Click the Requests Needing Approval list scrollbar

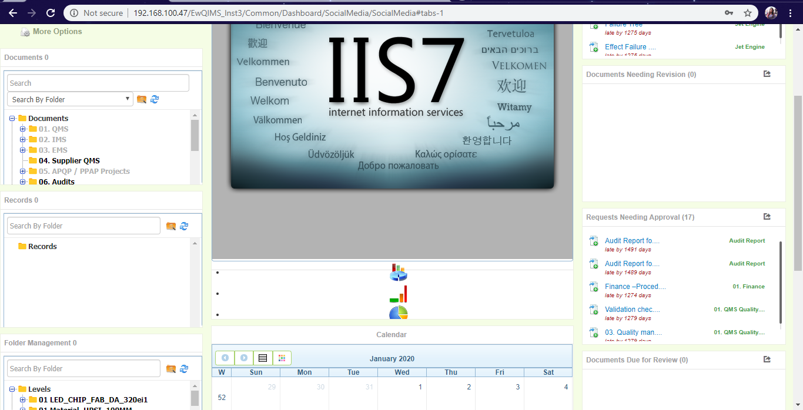pos(781,282)
